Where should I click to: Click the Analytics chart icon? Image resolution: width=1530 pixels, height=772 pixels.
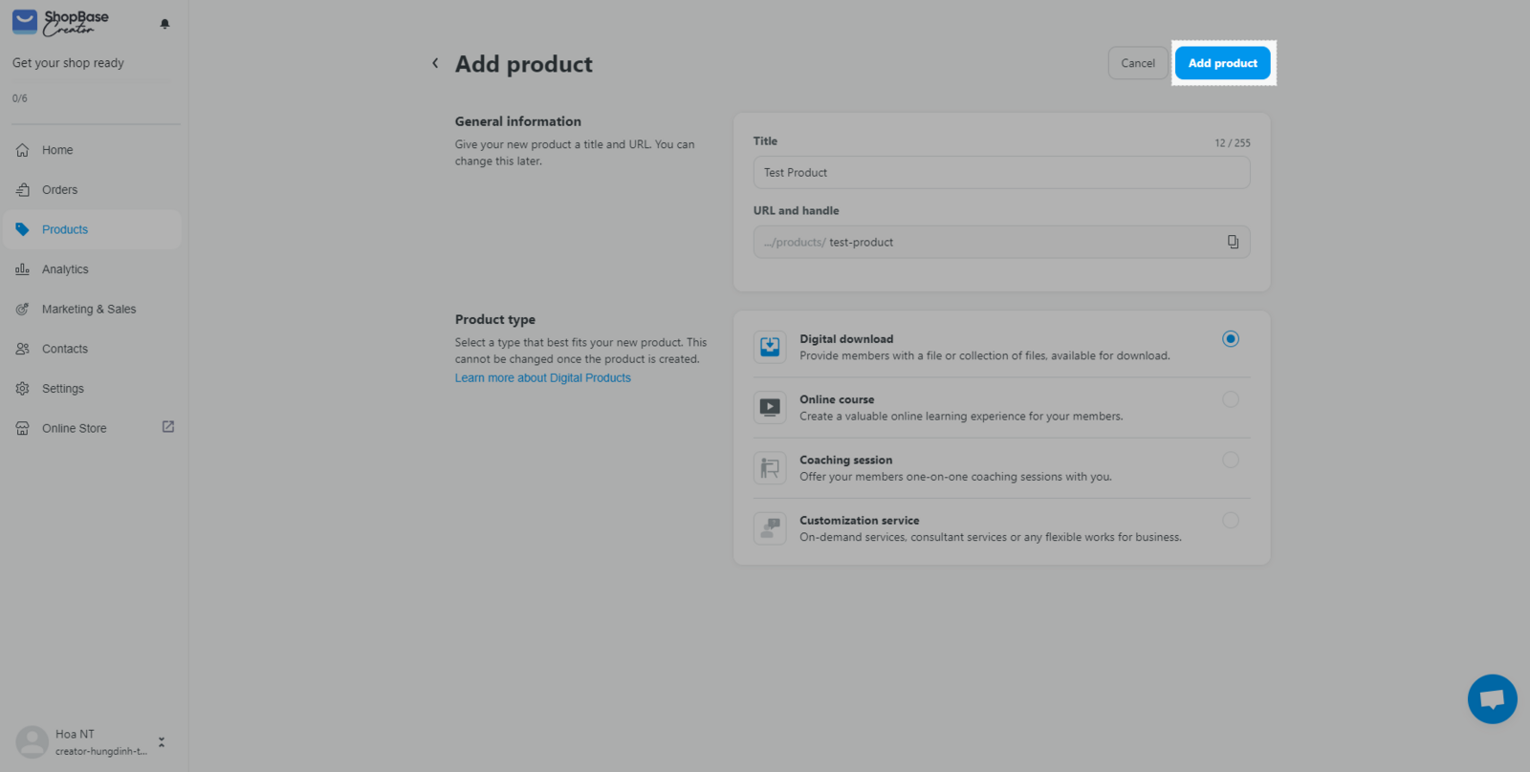tap(22, 269)
